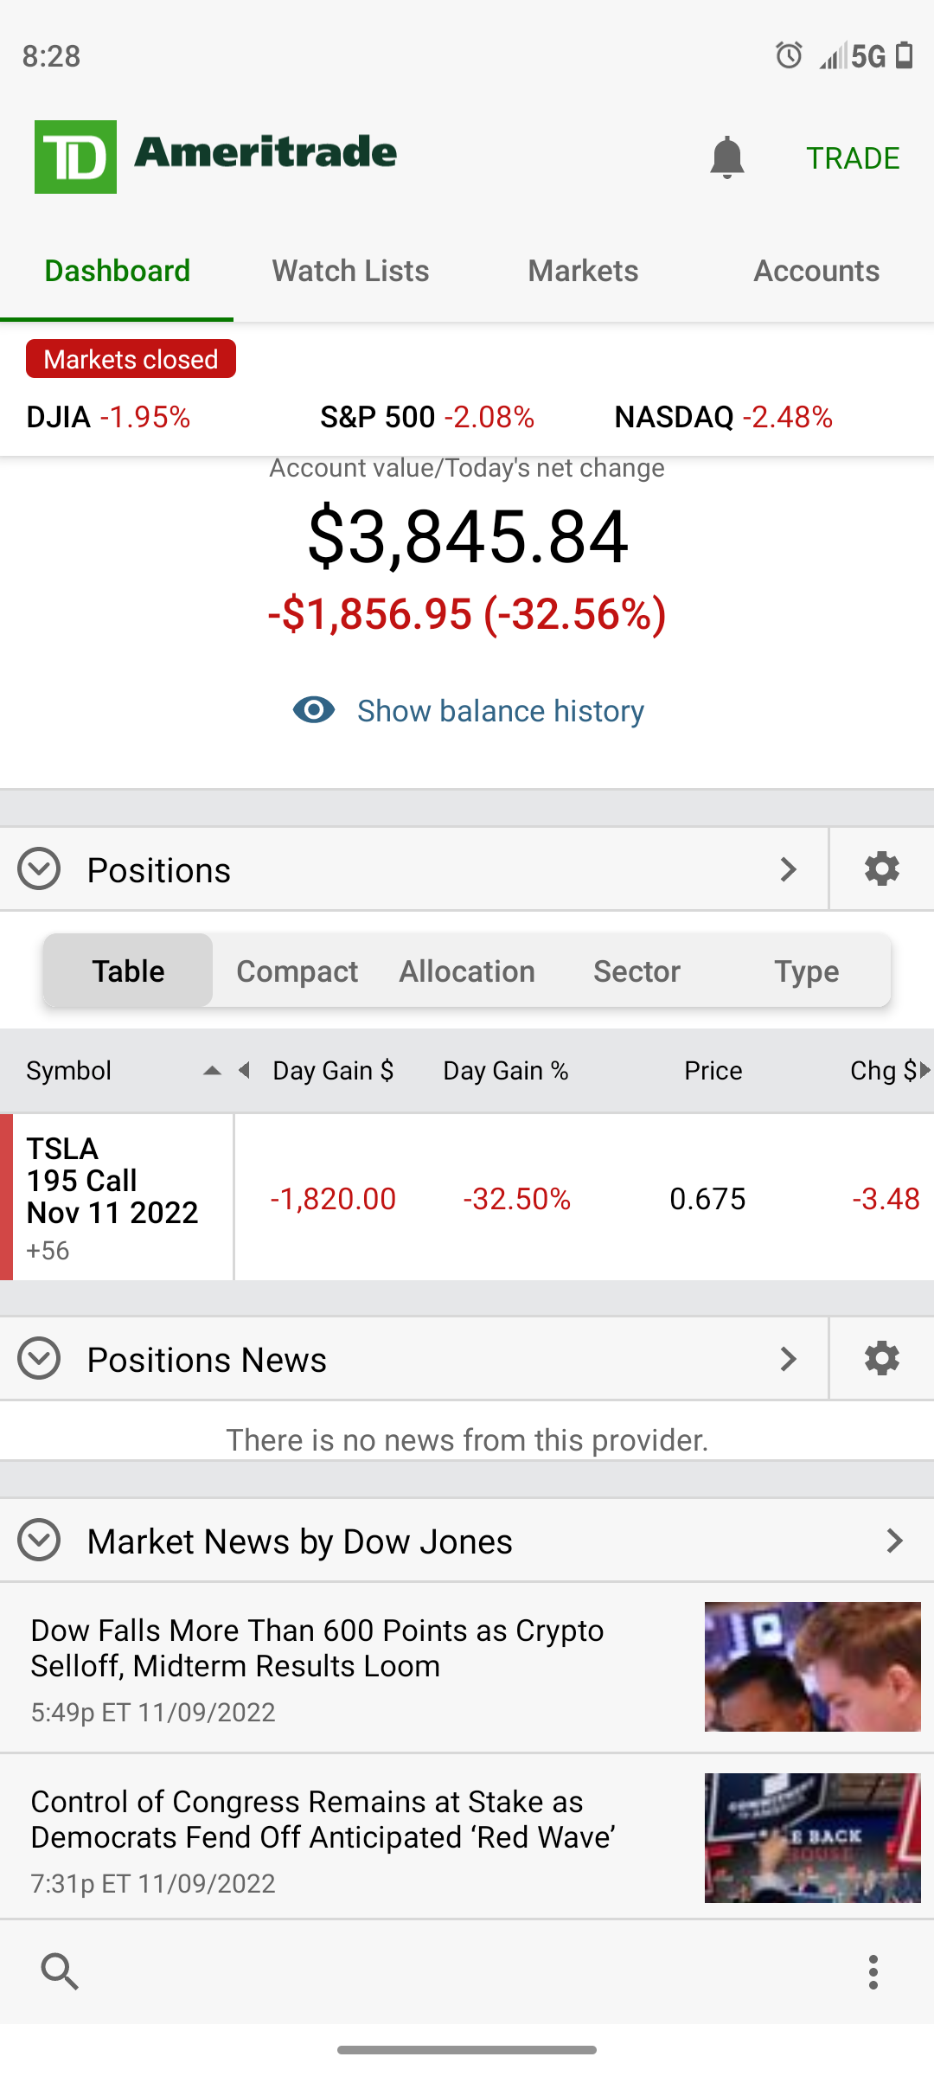Select the Sector positions view
934x2076 pixels.
point(637,971)
